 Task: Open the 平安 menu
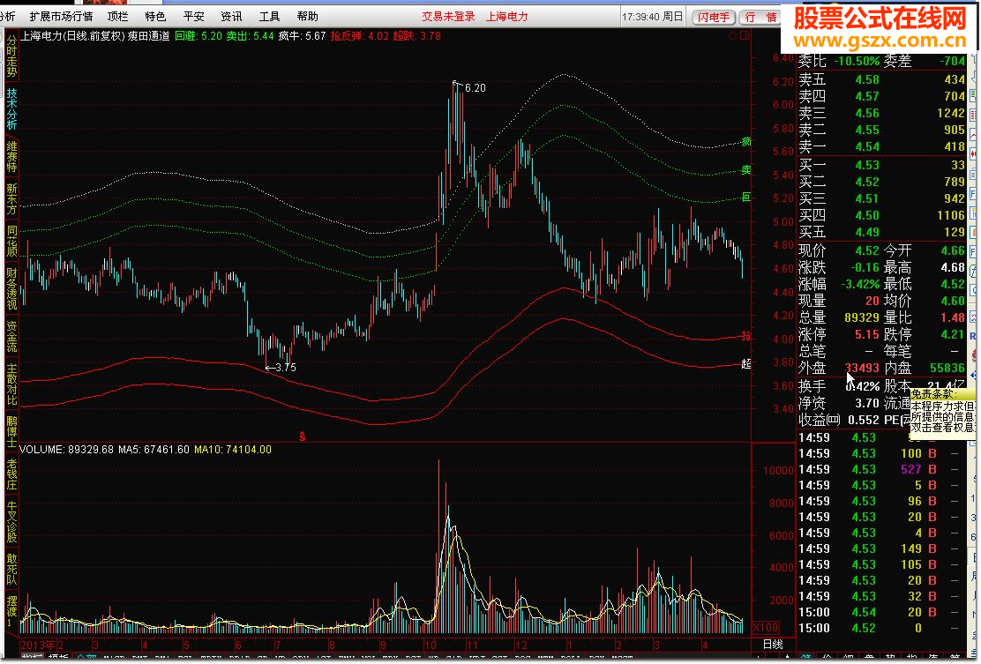coord(193,16)
